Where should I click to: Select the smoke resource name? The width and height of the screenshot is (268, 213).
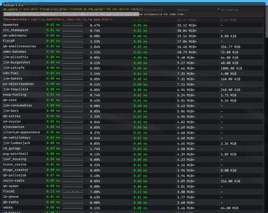click(x=8, y=207)
